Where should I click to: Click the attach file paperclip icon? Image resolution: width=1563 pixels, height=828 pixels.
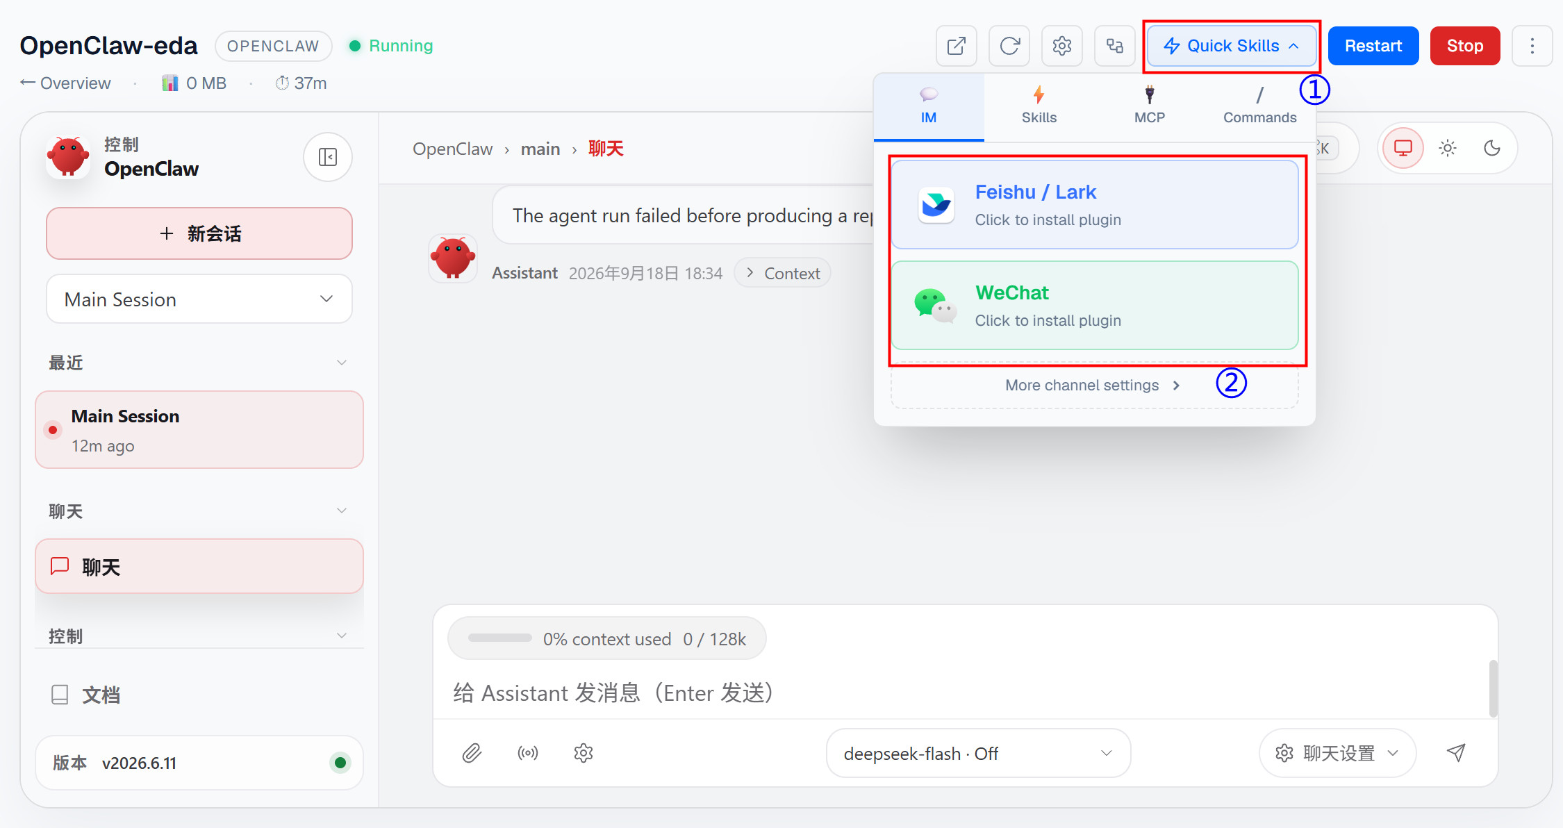tap(472, 753)
